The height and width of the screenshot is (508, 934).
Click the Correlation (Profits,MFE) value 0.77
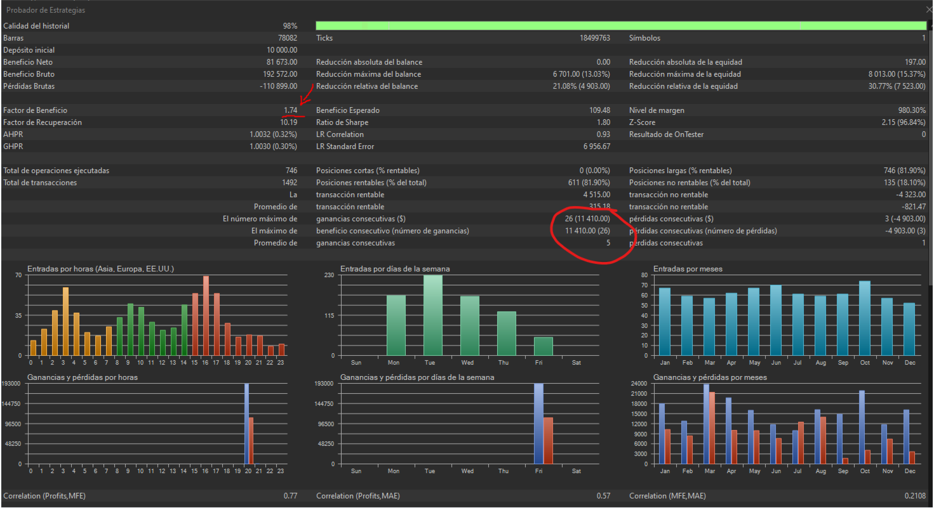290,496
